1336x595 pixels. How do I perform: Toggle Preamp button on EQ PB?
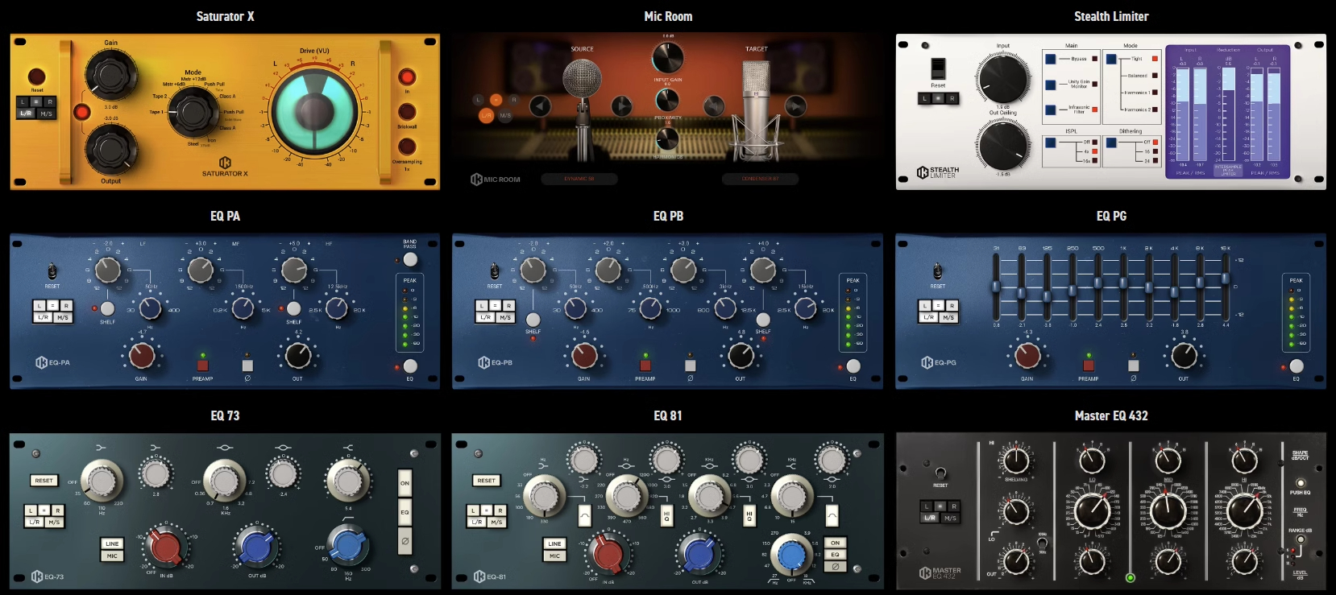[645, 366]
